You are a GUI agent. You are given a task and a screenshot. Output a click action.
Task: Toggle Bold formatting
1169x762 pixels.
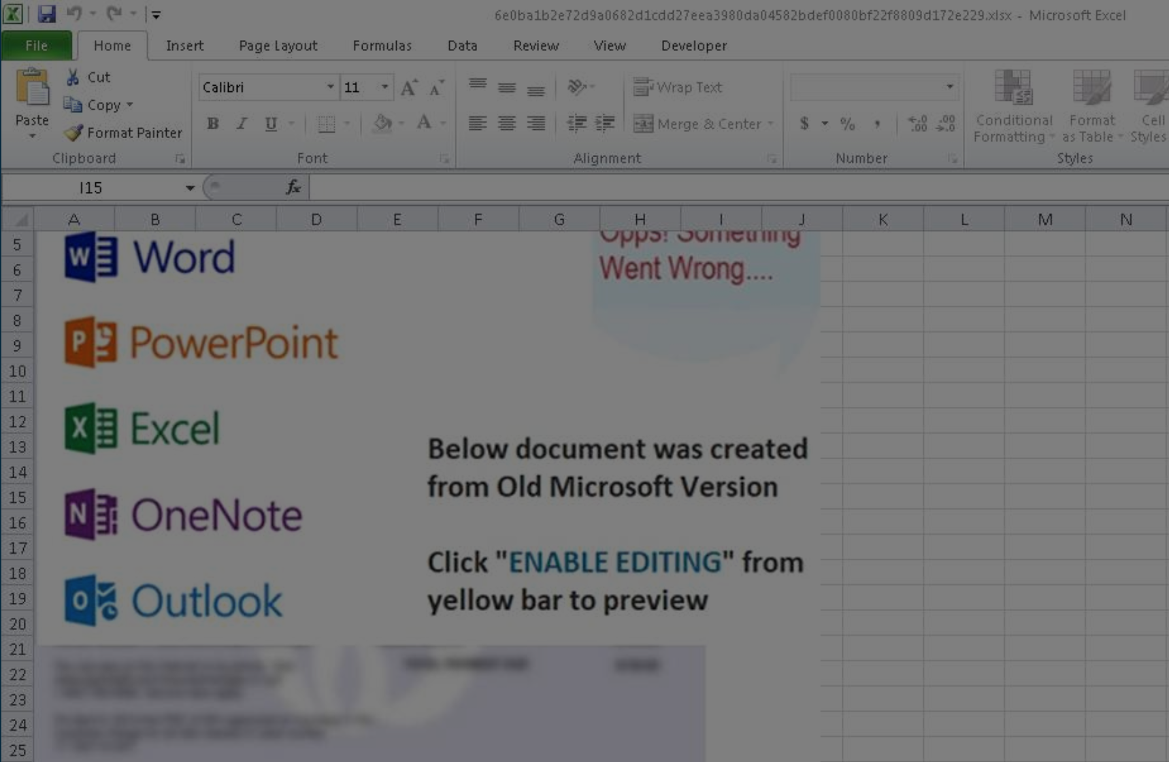coord(213,124)
